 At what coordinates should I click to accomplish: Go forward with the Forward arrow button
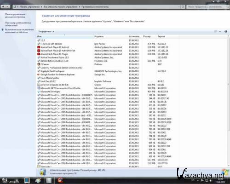click(x=8, y=6)
